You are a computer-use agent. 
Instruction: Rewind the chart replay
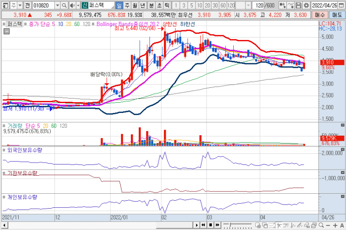tap(204, 225)
